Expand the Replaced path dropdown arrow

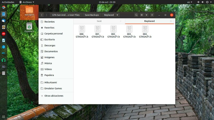coord(117,15)
